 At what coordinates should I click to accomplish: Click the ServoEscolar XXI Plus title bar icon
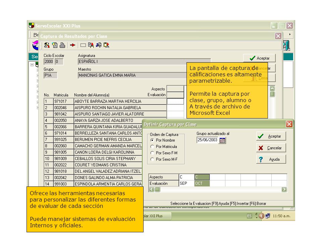click(x=32, y=26)
